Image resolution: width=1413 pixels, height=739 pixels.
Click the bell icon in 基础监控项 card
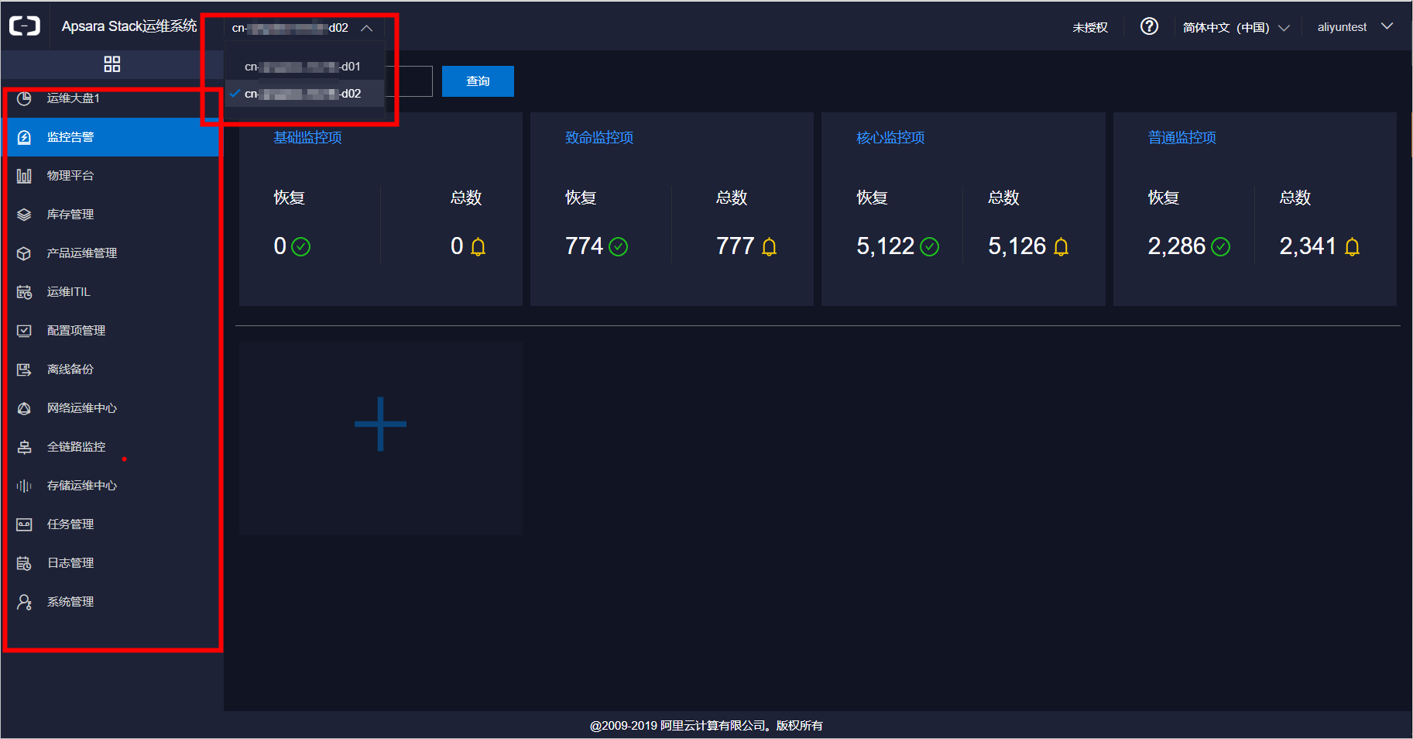(478, 247)
